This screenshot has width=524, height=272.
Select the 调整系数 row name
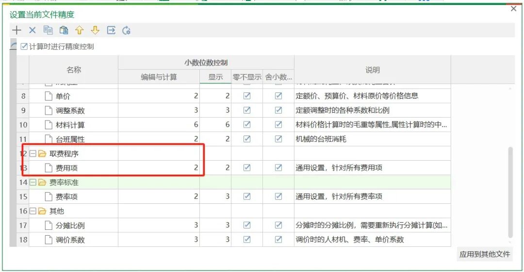coord(70,111)
